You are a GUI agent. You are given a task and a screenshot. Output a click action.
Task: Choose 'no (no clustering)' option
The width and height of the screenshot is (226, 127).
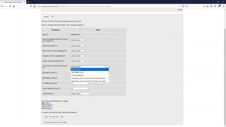[x=90, y=75]
